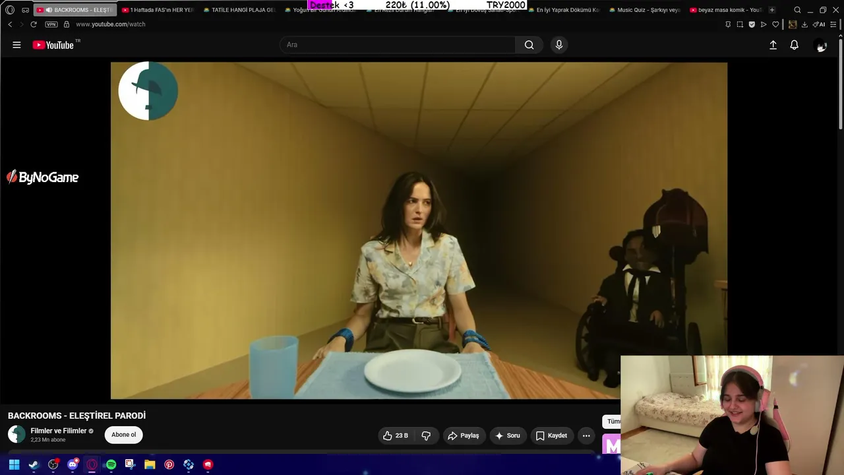The height and width of the screenshot is (475, 844).
Task: Open the YouTube account avatar menu
Action: (x=821, y=46)
